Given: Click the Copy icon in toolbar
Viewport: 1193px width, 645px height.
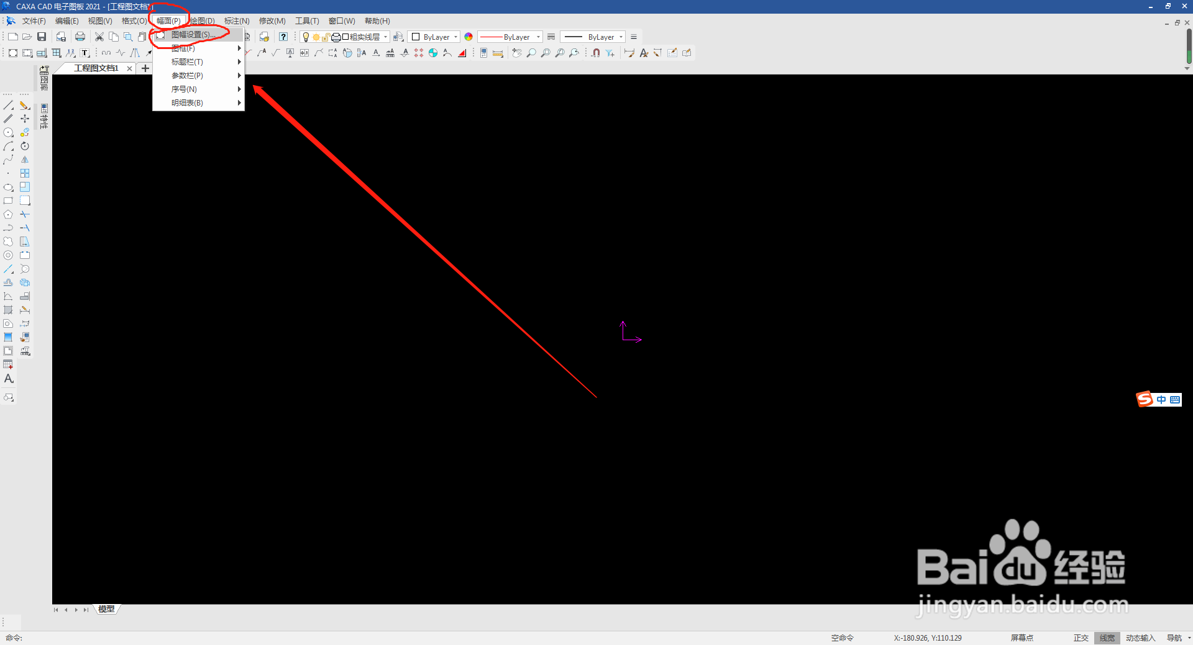Looking at the screenshot, I should [114, 37].
